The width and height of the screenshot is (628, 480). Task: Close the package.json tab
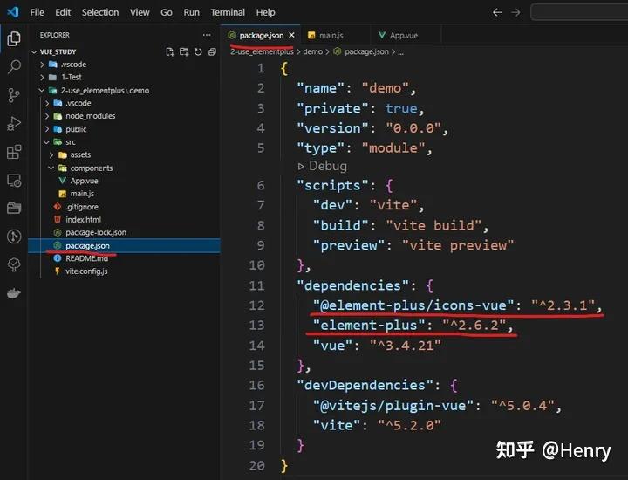pyautogui.click(x=291, y=35)
